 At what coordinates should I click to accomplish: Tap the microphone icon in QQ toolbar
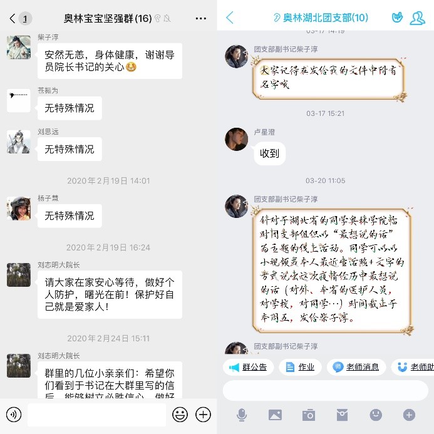pos(242,415)
